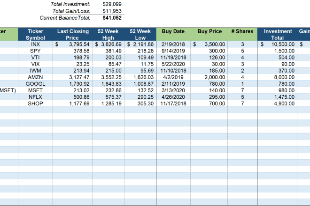Select buy date 5/22/2020
Viewport: 310px width, 206px height.
173,64
